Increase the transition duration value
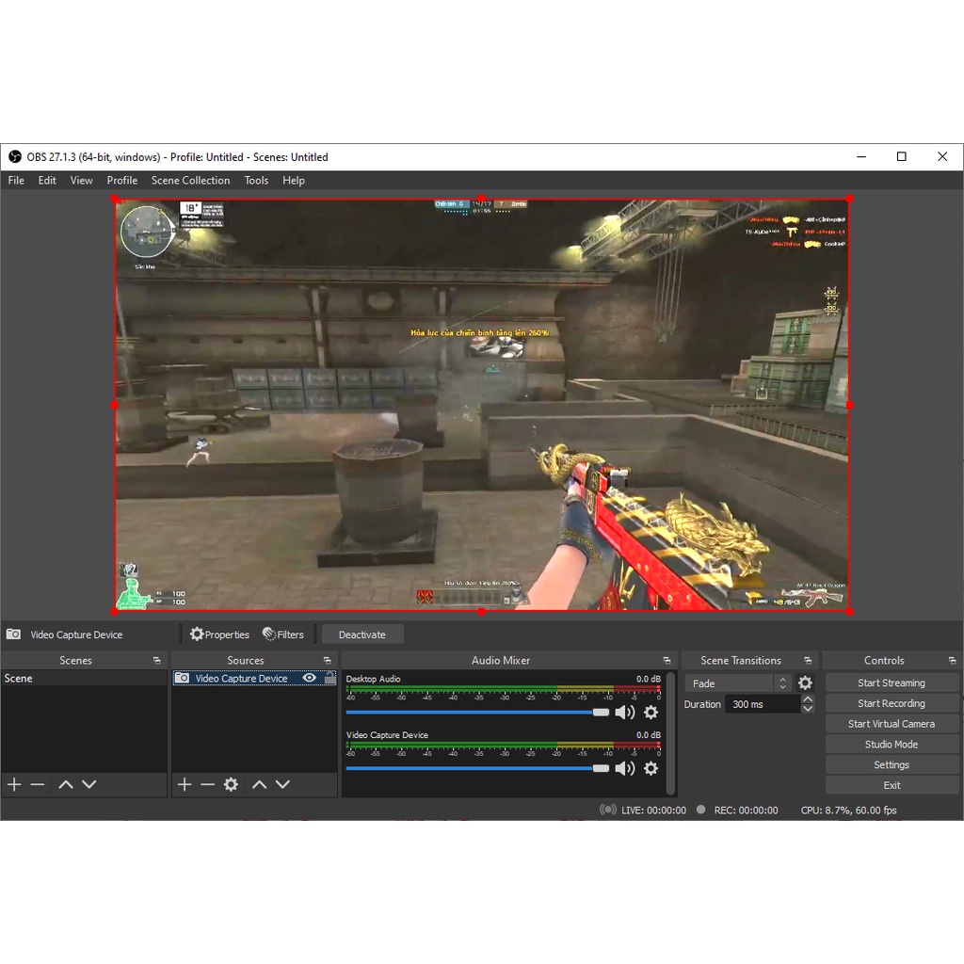The width and height of the screenshot is (964, 964). 808,699
